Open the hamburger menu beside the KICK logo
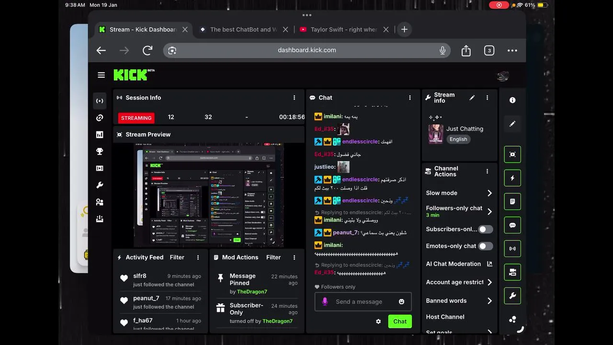This screenshot has width=613, height=345. (x=101, y=75)
